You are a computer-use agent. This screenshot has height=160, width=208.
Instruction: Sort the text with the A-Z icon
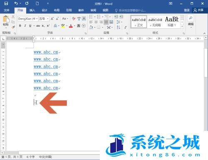click(118, 27)
